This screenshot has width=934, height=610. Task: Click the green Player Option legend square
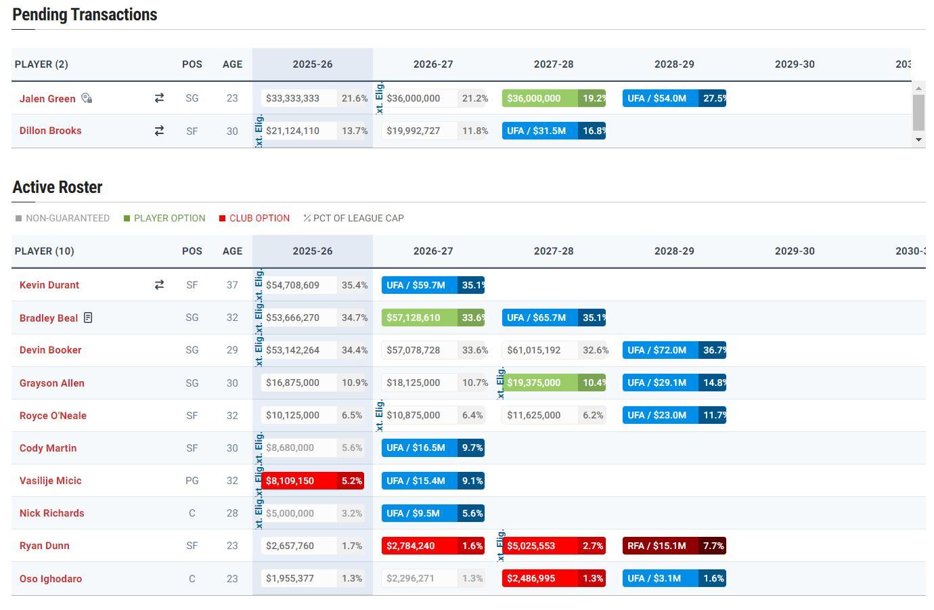[x=127, y=218]
